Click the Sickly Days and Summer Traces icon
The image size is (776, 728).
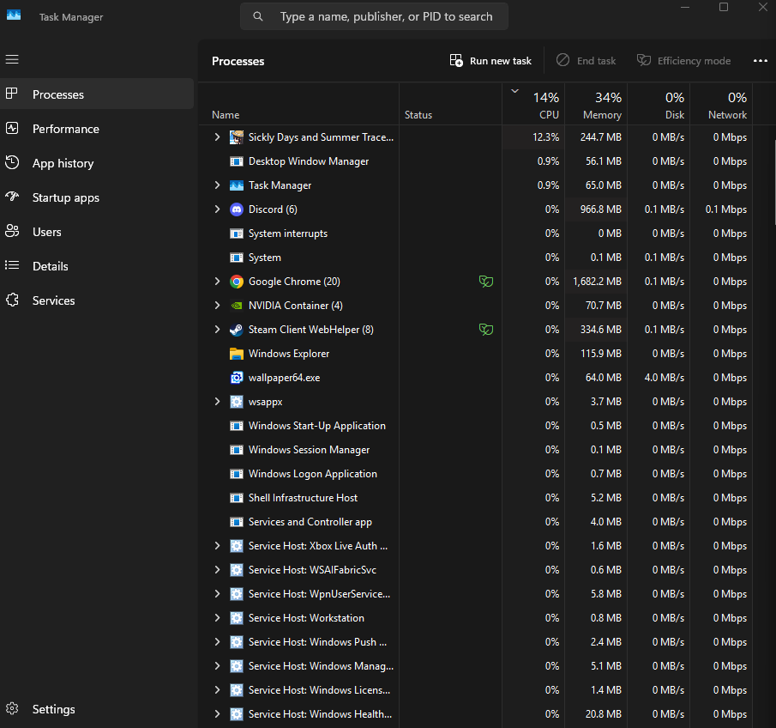click(237, 137)
